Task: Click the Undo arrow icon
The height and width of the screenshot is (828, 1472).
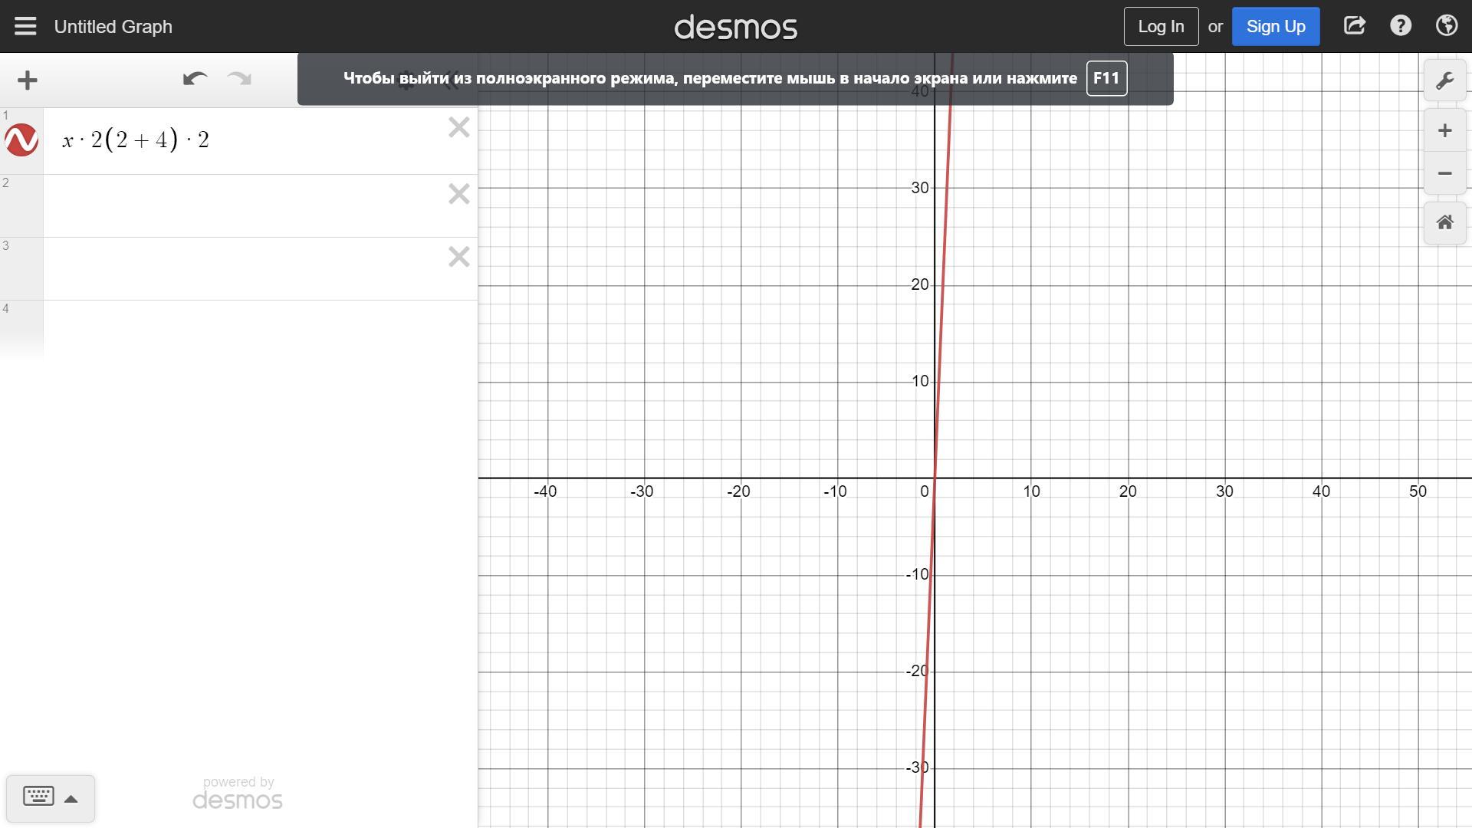Action: click(195, 79)
